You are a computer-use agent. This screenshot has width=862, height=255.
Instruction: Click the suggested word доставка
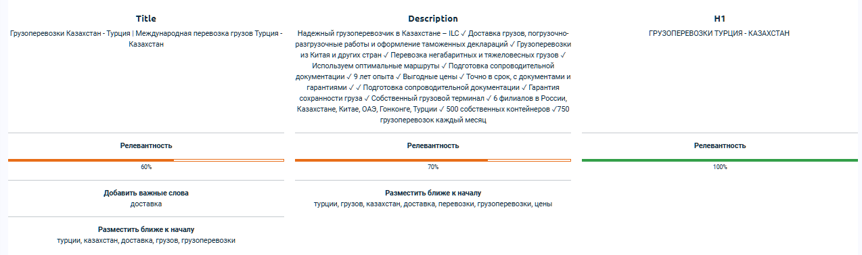146,203
